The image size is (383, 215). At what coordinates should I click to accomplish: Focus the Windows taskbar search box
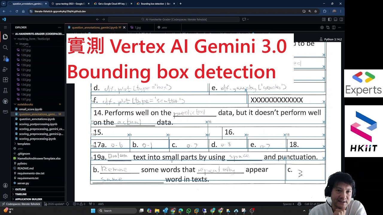click(x=117, y=211)
